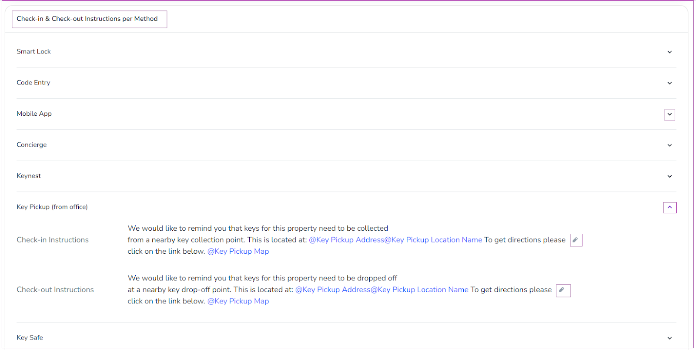Click the Keynest row label
This screenshot has width=696, height=350.
[29, 176]
